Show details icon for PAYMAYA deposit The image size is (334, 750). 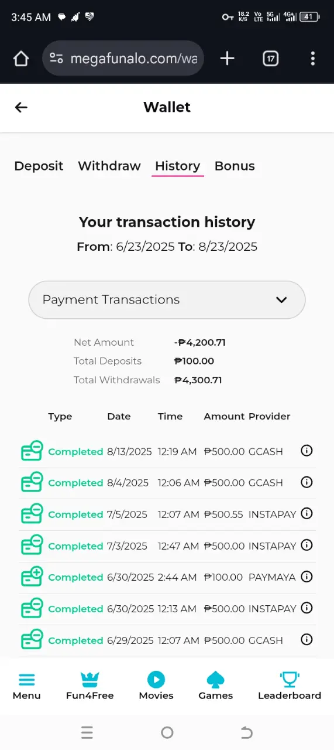[307, 577]
